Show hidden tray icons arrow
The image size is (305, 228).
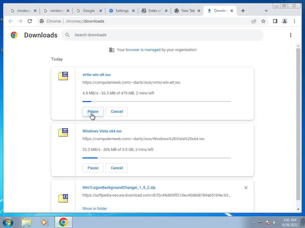(x=253, y=222)
